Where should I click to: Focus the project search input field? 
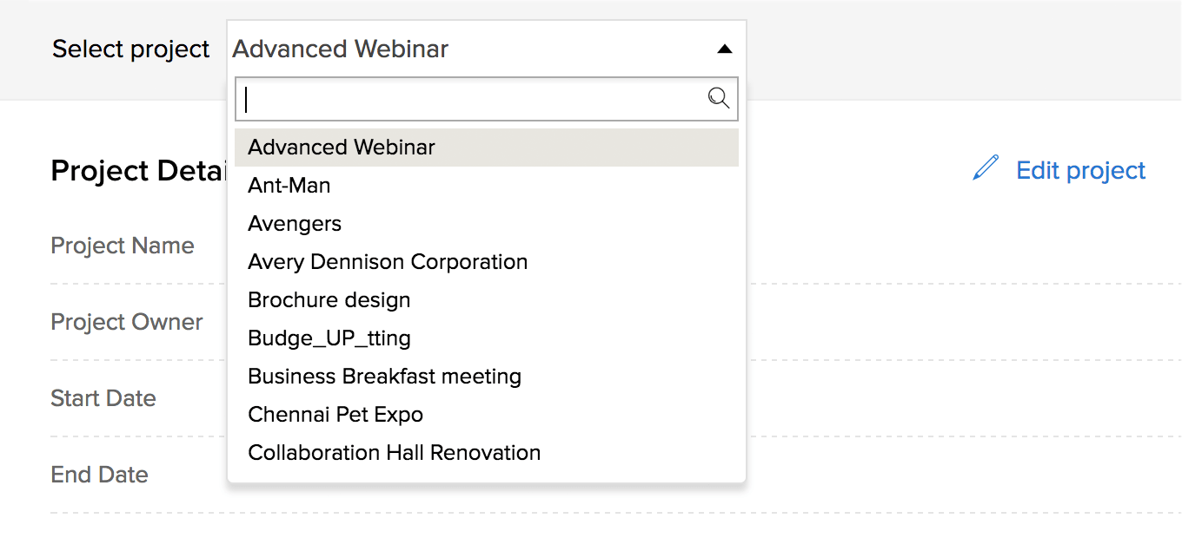point(474,99)
